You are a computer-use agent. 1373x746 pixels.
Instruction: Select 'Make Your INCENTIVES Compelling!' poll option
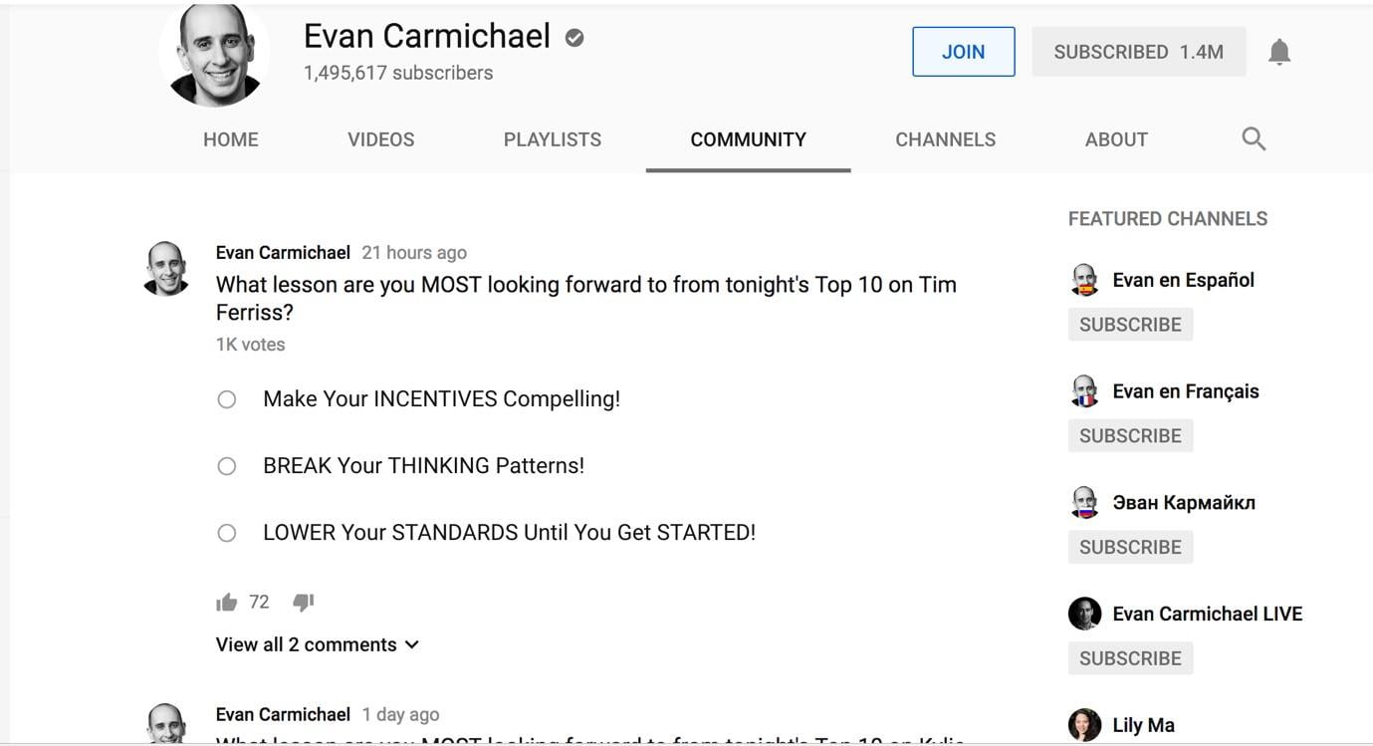click(227, 399)
